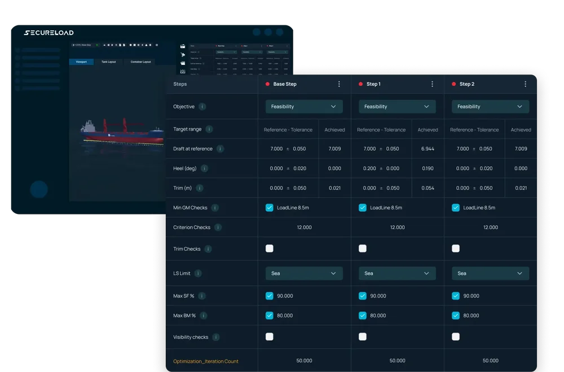The width and height of the screenshot is (564, 372).
Task: Switch to the Tank Layout tab
Action: (x=109, y=62)
